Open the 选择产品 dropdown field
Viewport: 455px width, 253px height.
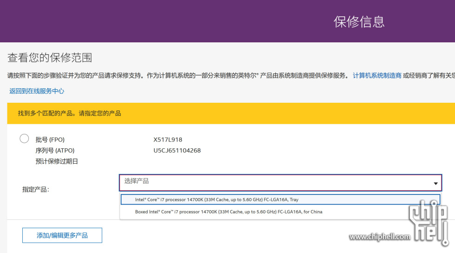pos(274,182)
